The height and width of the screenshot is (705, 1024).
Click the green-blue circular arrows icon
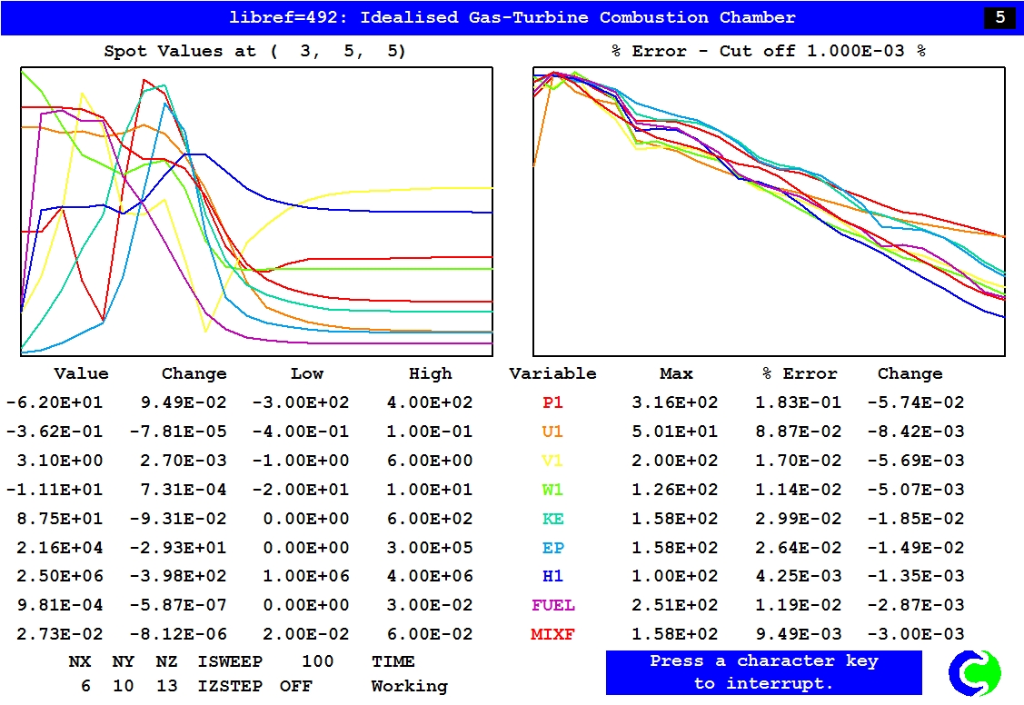[x=974, y=673]
